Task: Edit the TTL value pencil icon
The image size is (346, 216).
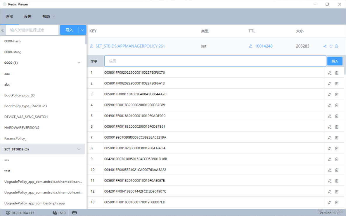Action: 250,46
